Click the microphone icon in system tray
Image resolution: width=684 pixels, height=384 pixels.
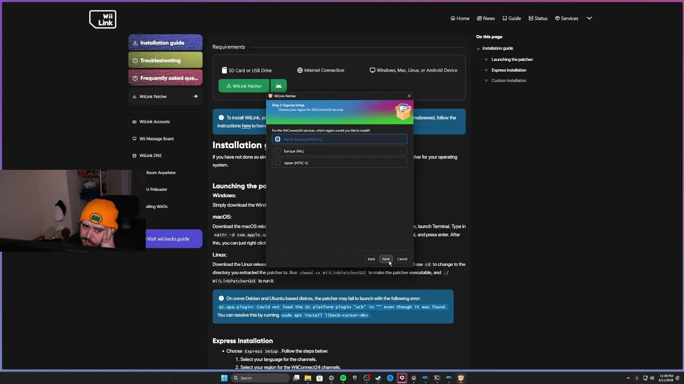tap(637, 378)
